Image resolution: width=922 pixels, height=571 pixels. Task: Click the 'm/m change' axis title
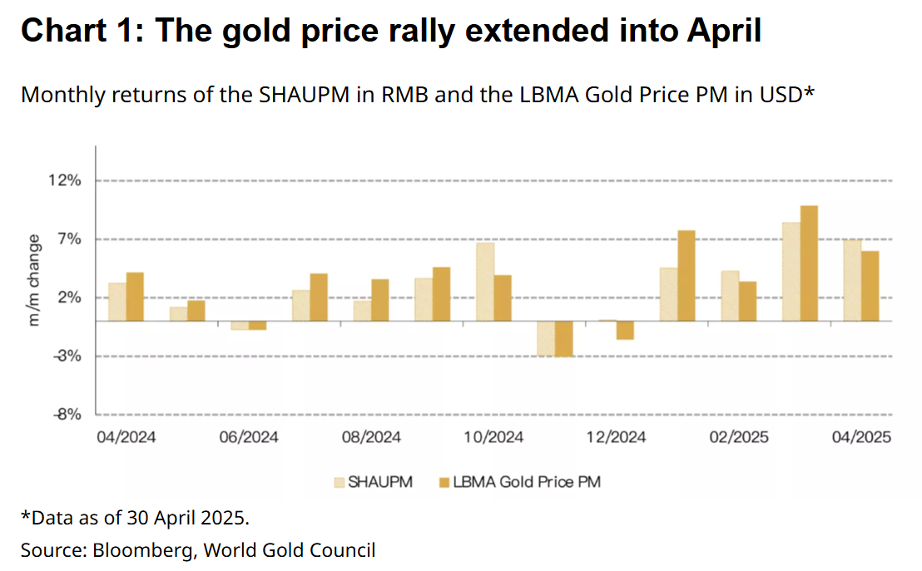tap(33, 280)
